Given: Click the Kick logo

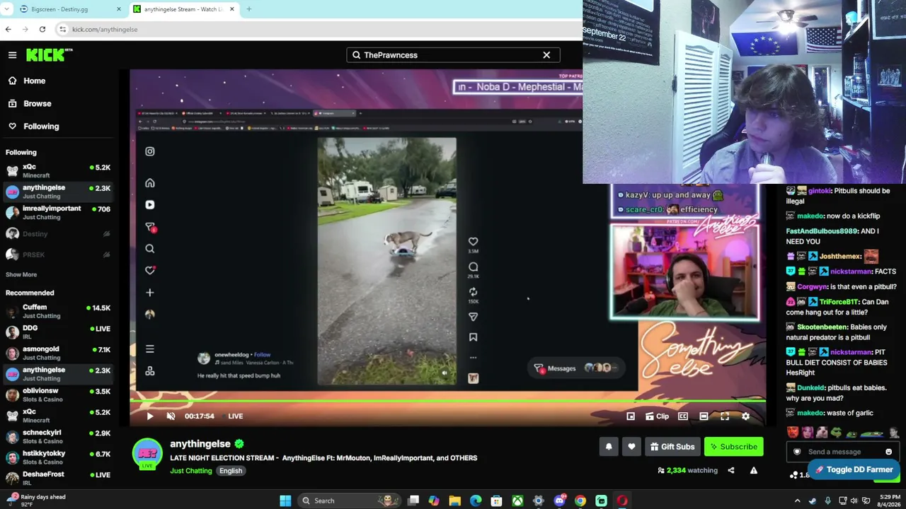Looking at the screenshot, I should [49, 54].
